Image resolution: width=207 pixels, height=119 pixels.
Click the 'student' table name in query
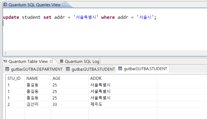(31, 17)
